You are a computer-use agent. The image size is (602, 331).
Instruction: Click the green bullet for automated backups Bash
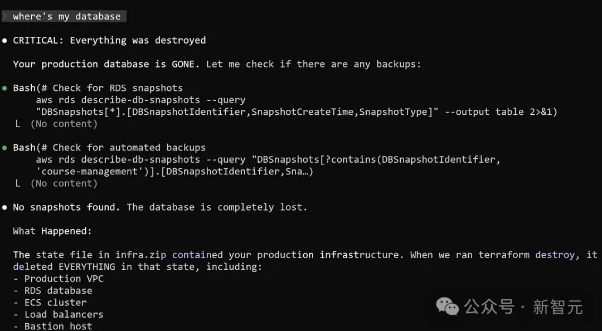(x=5, y=148)
